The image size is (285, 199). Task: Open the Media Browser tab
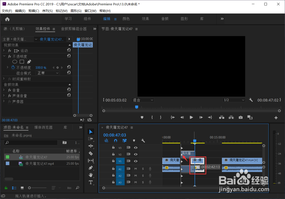[43, 127]
